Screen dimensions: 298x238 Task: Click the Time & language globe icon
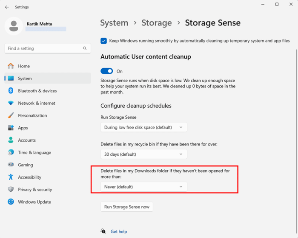pos(11,152)
